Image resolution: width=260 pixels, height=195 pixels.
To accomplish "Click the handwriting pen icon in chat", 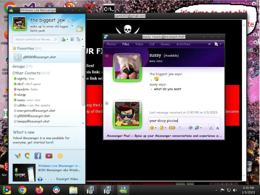I will click(211, 128).
